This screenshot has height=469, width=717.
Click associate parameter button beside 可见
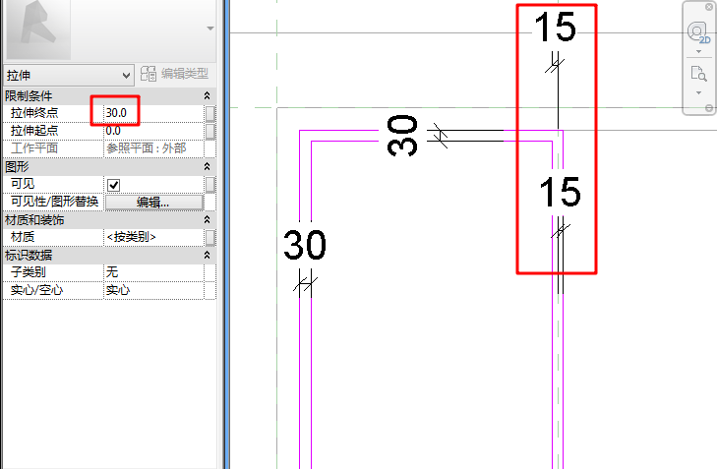point(209,185)
